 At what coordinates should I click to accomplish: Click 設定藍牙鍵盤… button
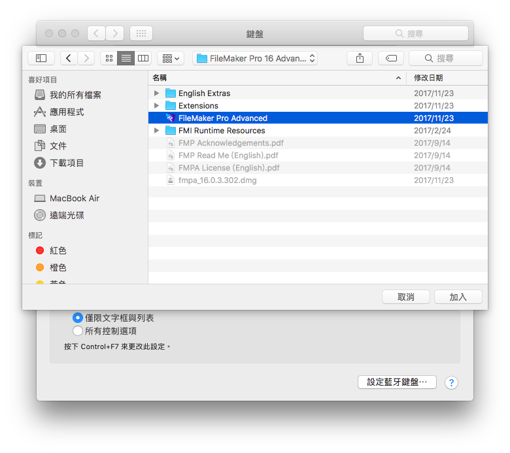tap(397, 382)
